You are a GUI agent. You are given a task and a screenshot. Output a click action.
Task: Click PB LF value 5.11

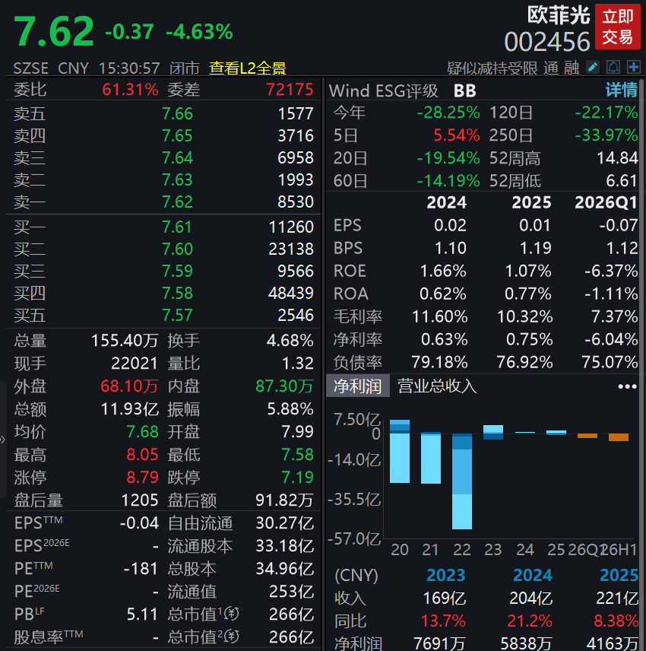pos(142,614)
